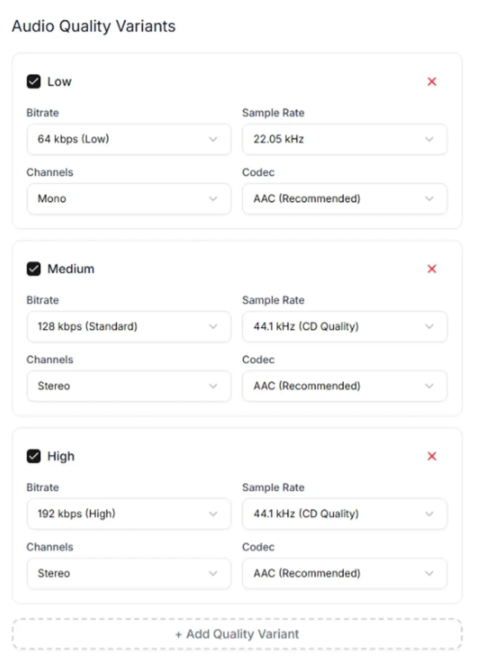Remove the High quality variant
This screenshot has height=667, width=479.
[x=431, y=456]
